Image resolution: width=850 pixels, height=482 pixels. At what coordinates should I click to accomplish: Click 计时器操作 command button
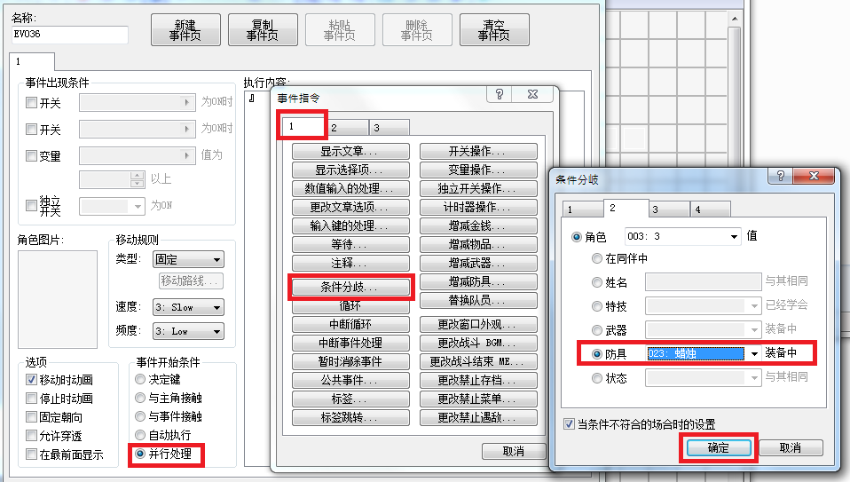(x=478, y=207)
